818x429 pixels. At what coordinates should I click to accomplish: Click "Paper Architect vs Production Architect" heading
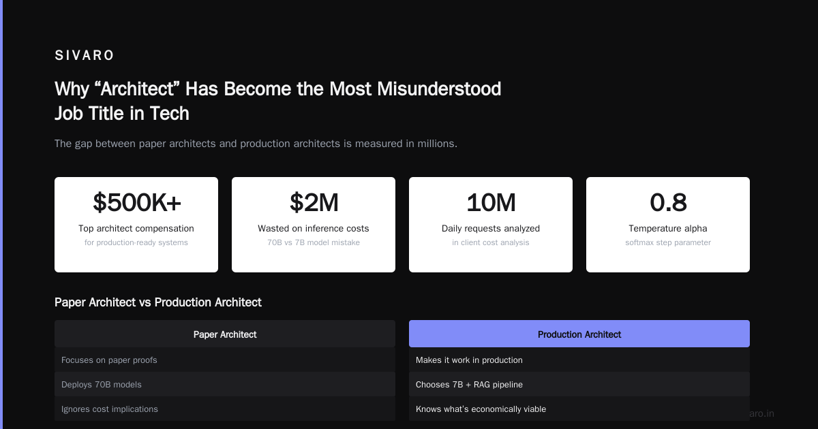click(158, 302)
